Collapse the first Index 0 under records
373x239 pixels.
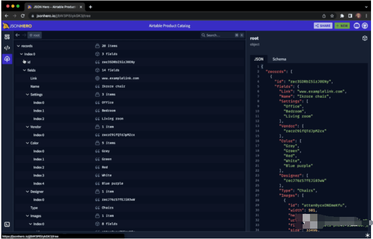tap(22, 54)
